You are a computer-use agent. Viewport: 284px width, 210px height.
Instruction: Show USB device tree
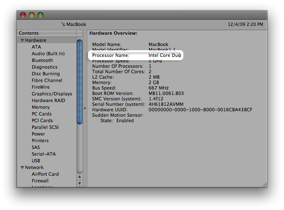click(36, 161)
